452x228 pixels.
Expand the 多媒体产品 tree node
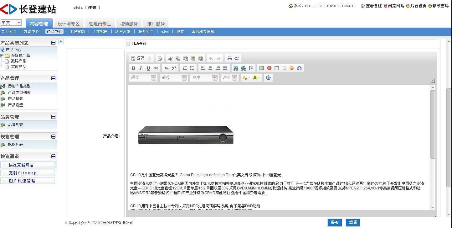click(x=2, y=56)
